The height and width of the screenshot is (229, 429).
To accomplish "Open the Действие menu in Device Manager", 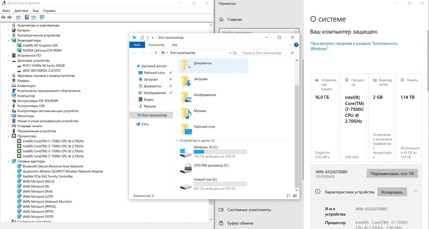I will pyautogui.click(x=21, y=11).
